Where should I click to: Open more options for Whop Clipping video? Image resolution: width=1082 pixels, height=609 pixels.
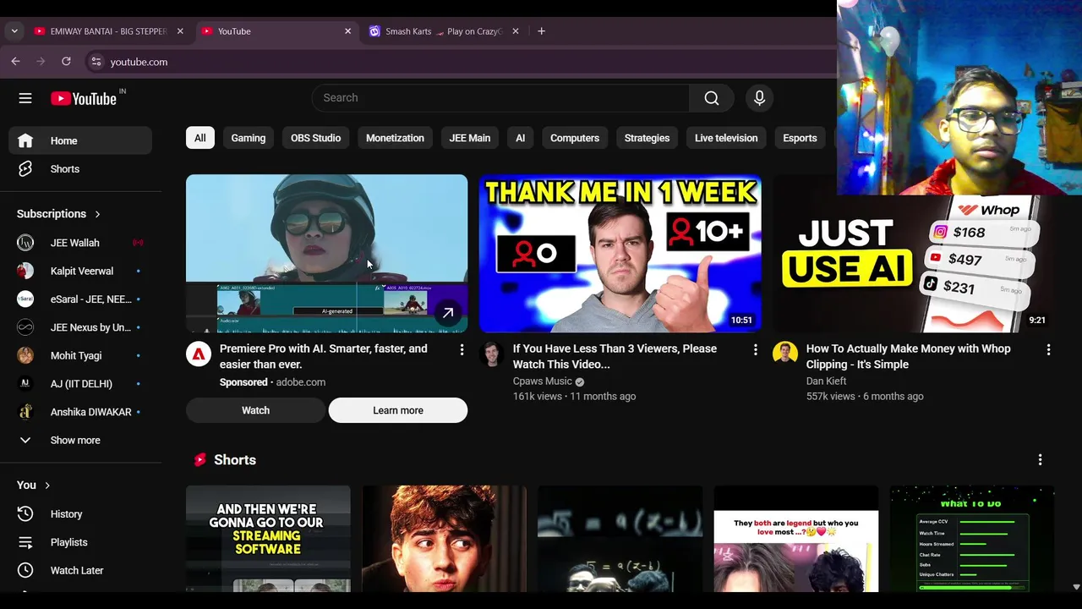(1048, 349)
